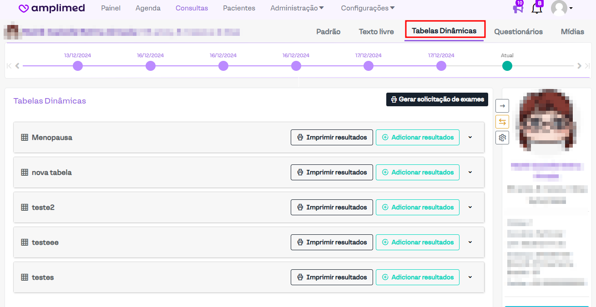Click the orange swap arrows icon

click(x=502, y=122)
